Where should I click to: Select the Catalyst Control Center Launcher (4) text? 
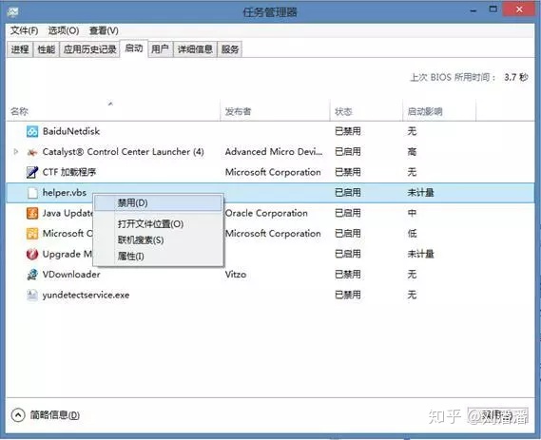pyautogui.click(x=124, y=152)
